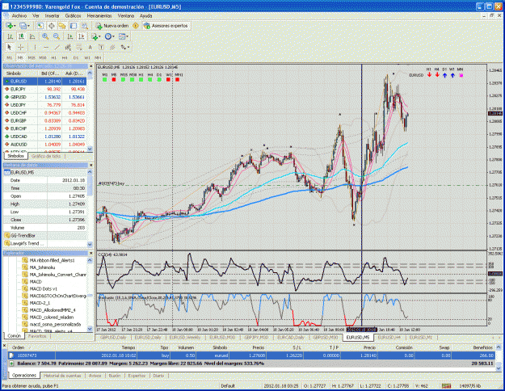Switch chart to bar chart icon
Image resolution: width=505 pixels, height=391 pixels.
click(x=10, y=36)
